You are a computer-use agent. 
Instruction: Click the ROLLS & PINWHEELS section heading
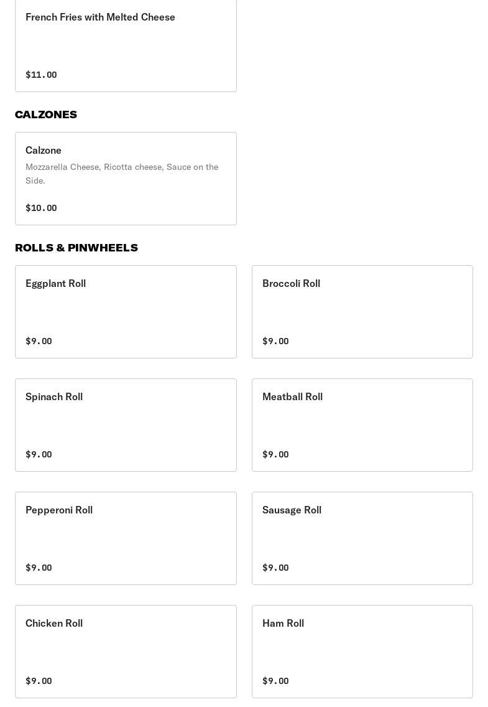76,248
